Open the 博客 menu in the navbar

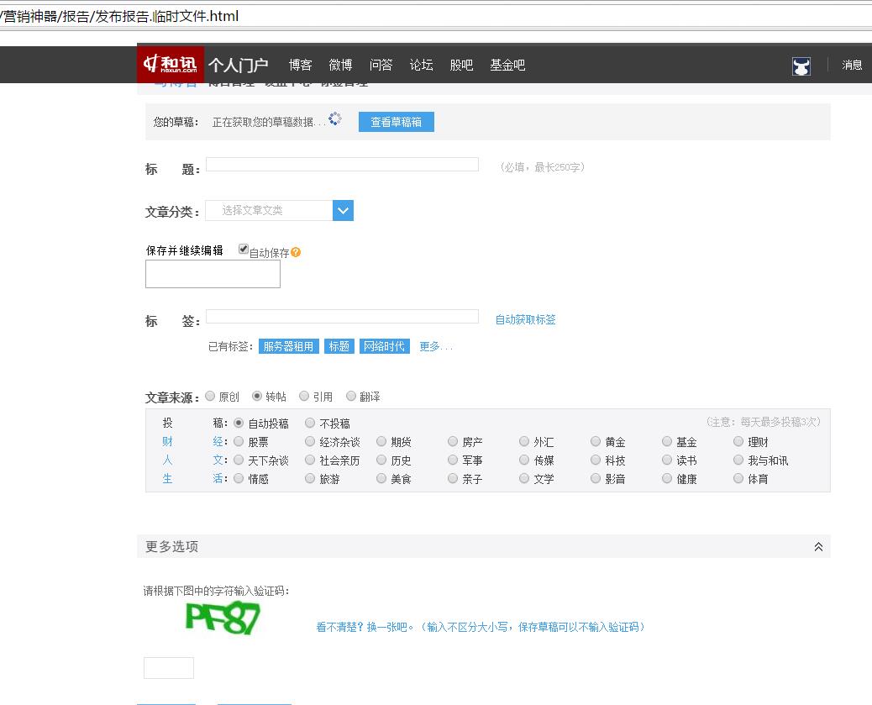click(x=300, y=65)
